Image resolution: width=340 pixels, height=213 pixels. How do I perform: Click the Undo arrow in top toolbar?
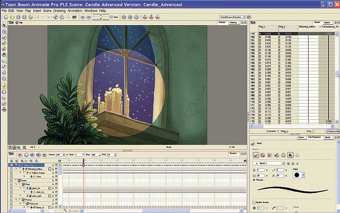[39, 17]
